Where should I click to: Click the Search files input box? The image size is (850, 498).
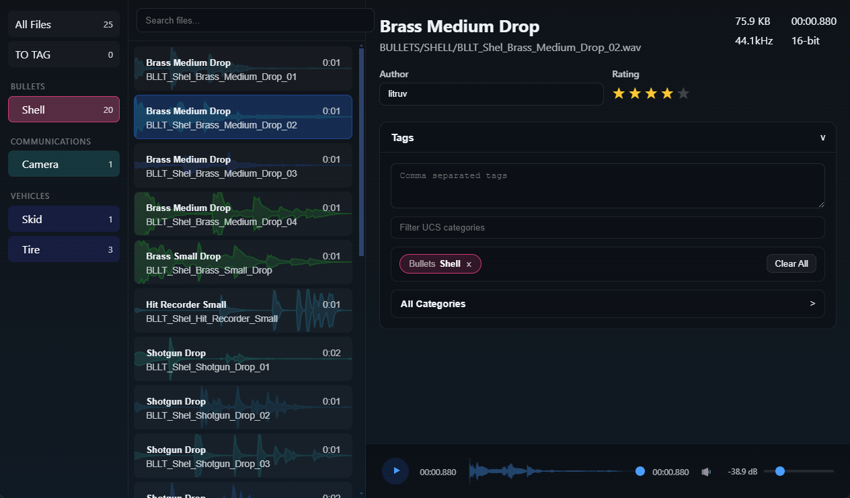click(255, 20)
